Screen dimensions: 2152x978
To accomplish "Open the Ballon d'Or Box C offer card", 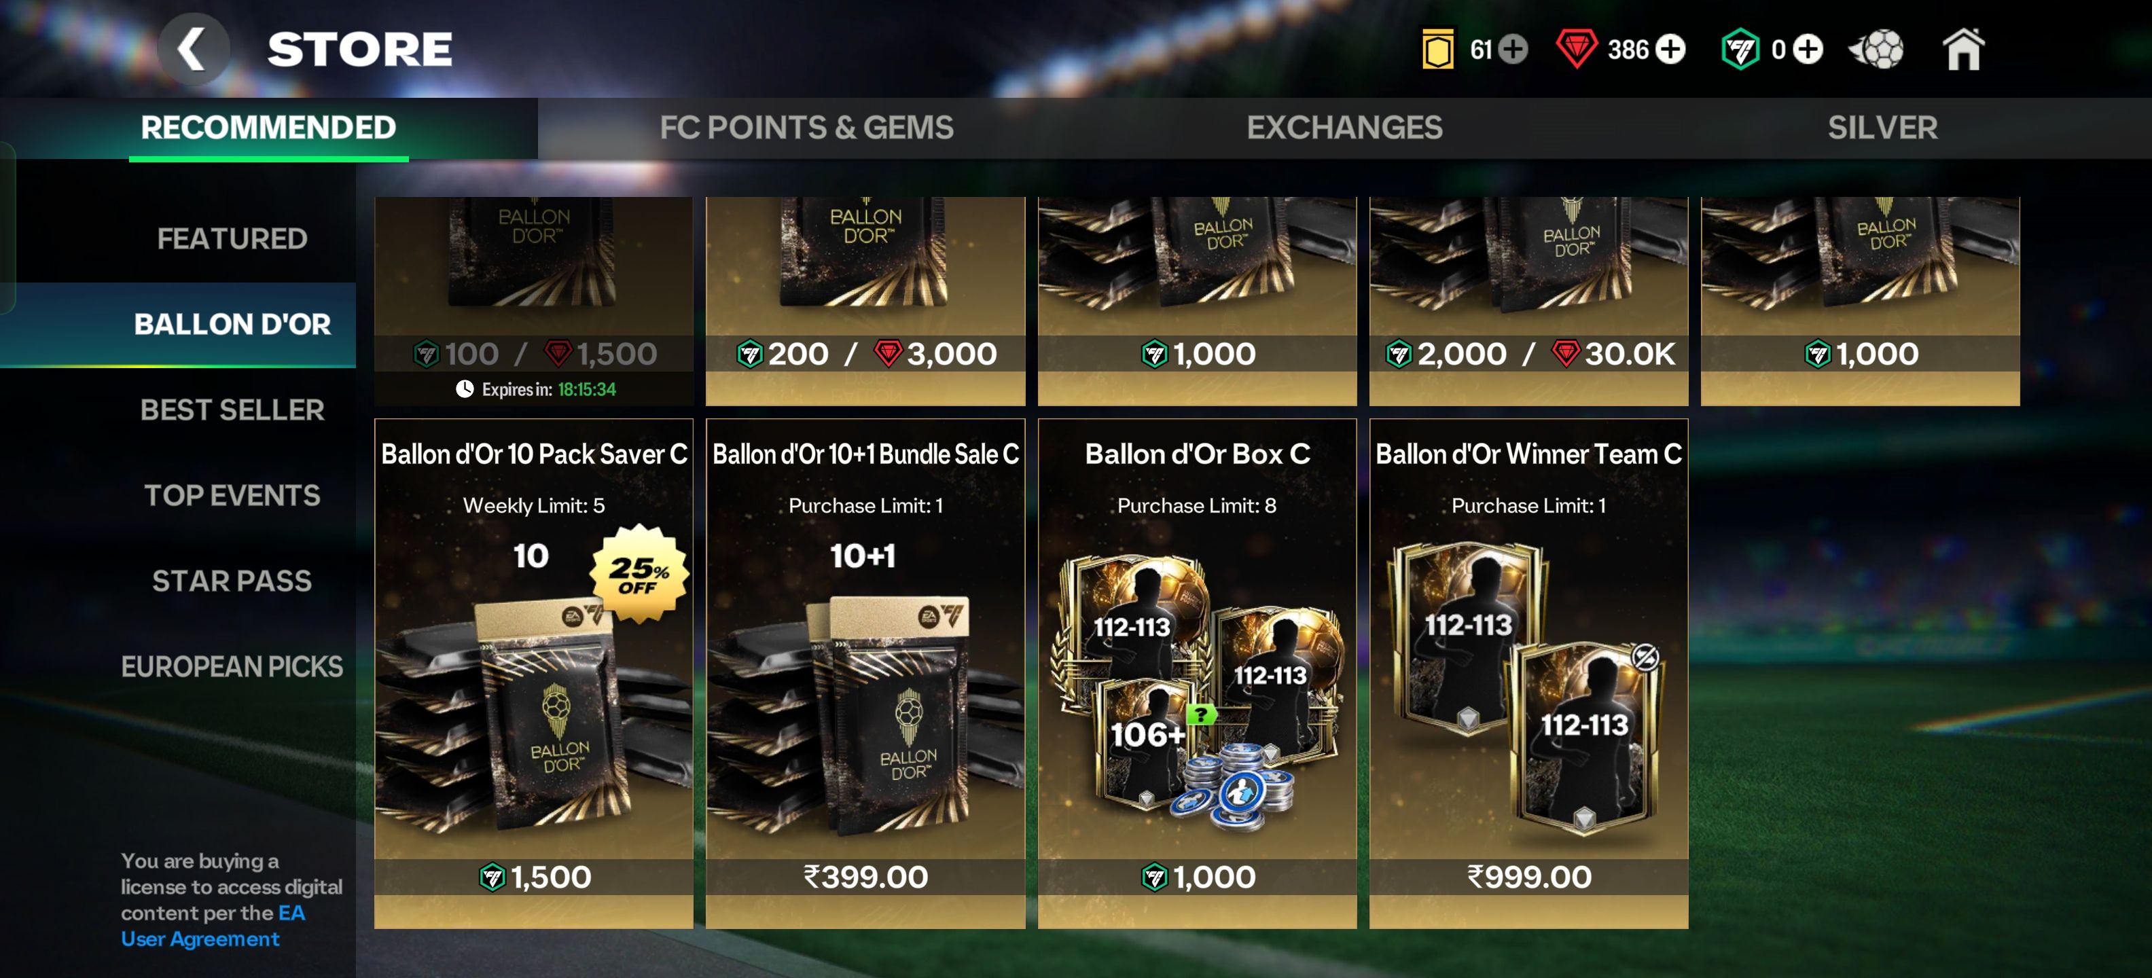I will (1197, 673).
